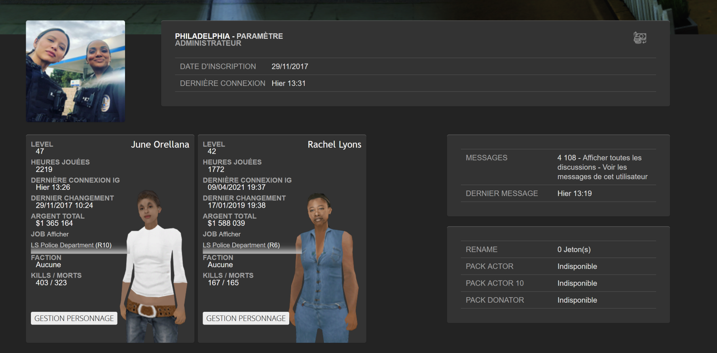717x353 pixels.
Task: Click the Pack Actor Indisponible status
Action: point(577,266)
